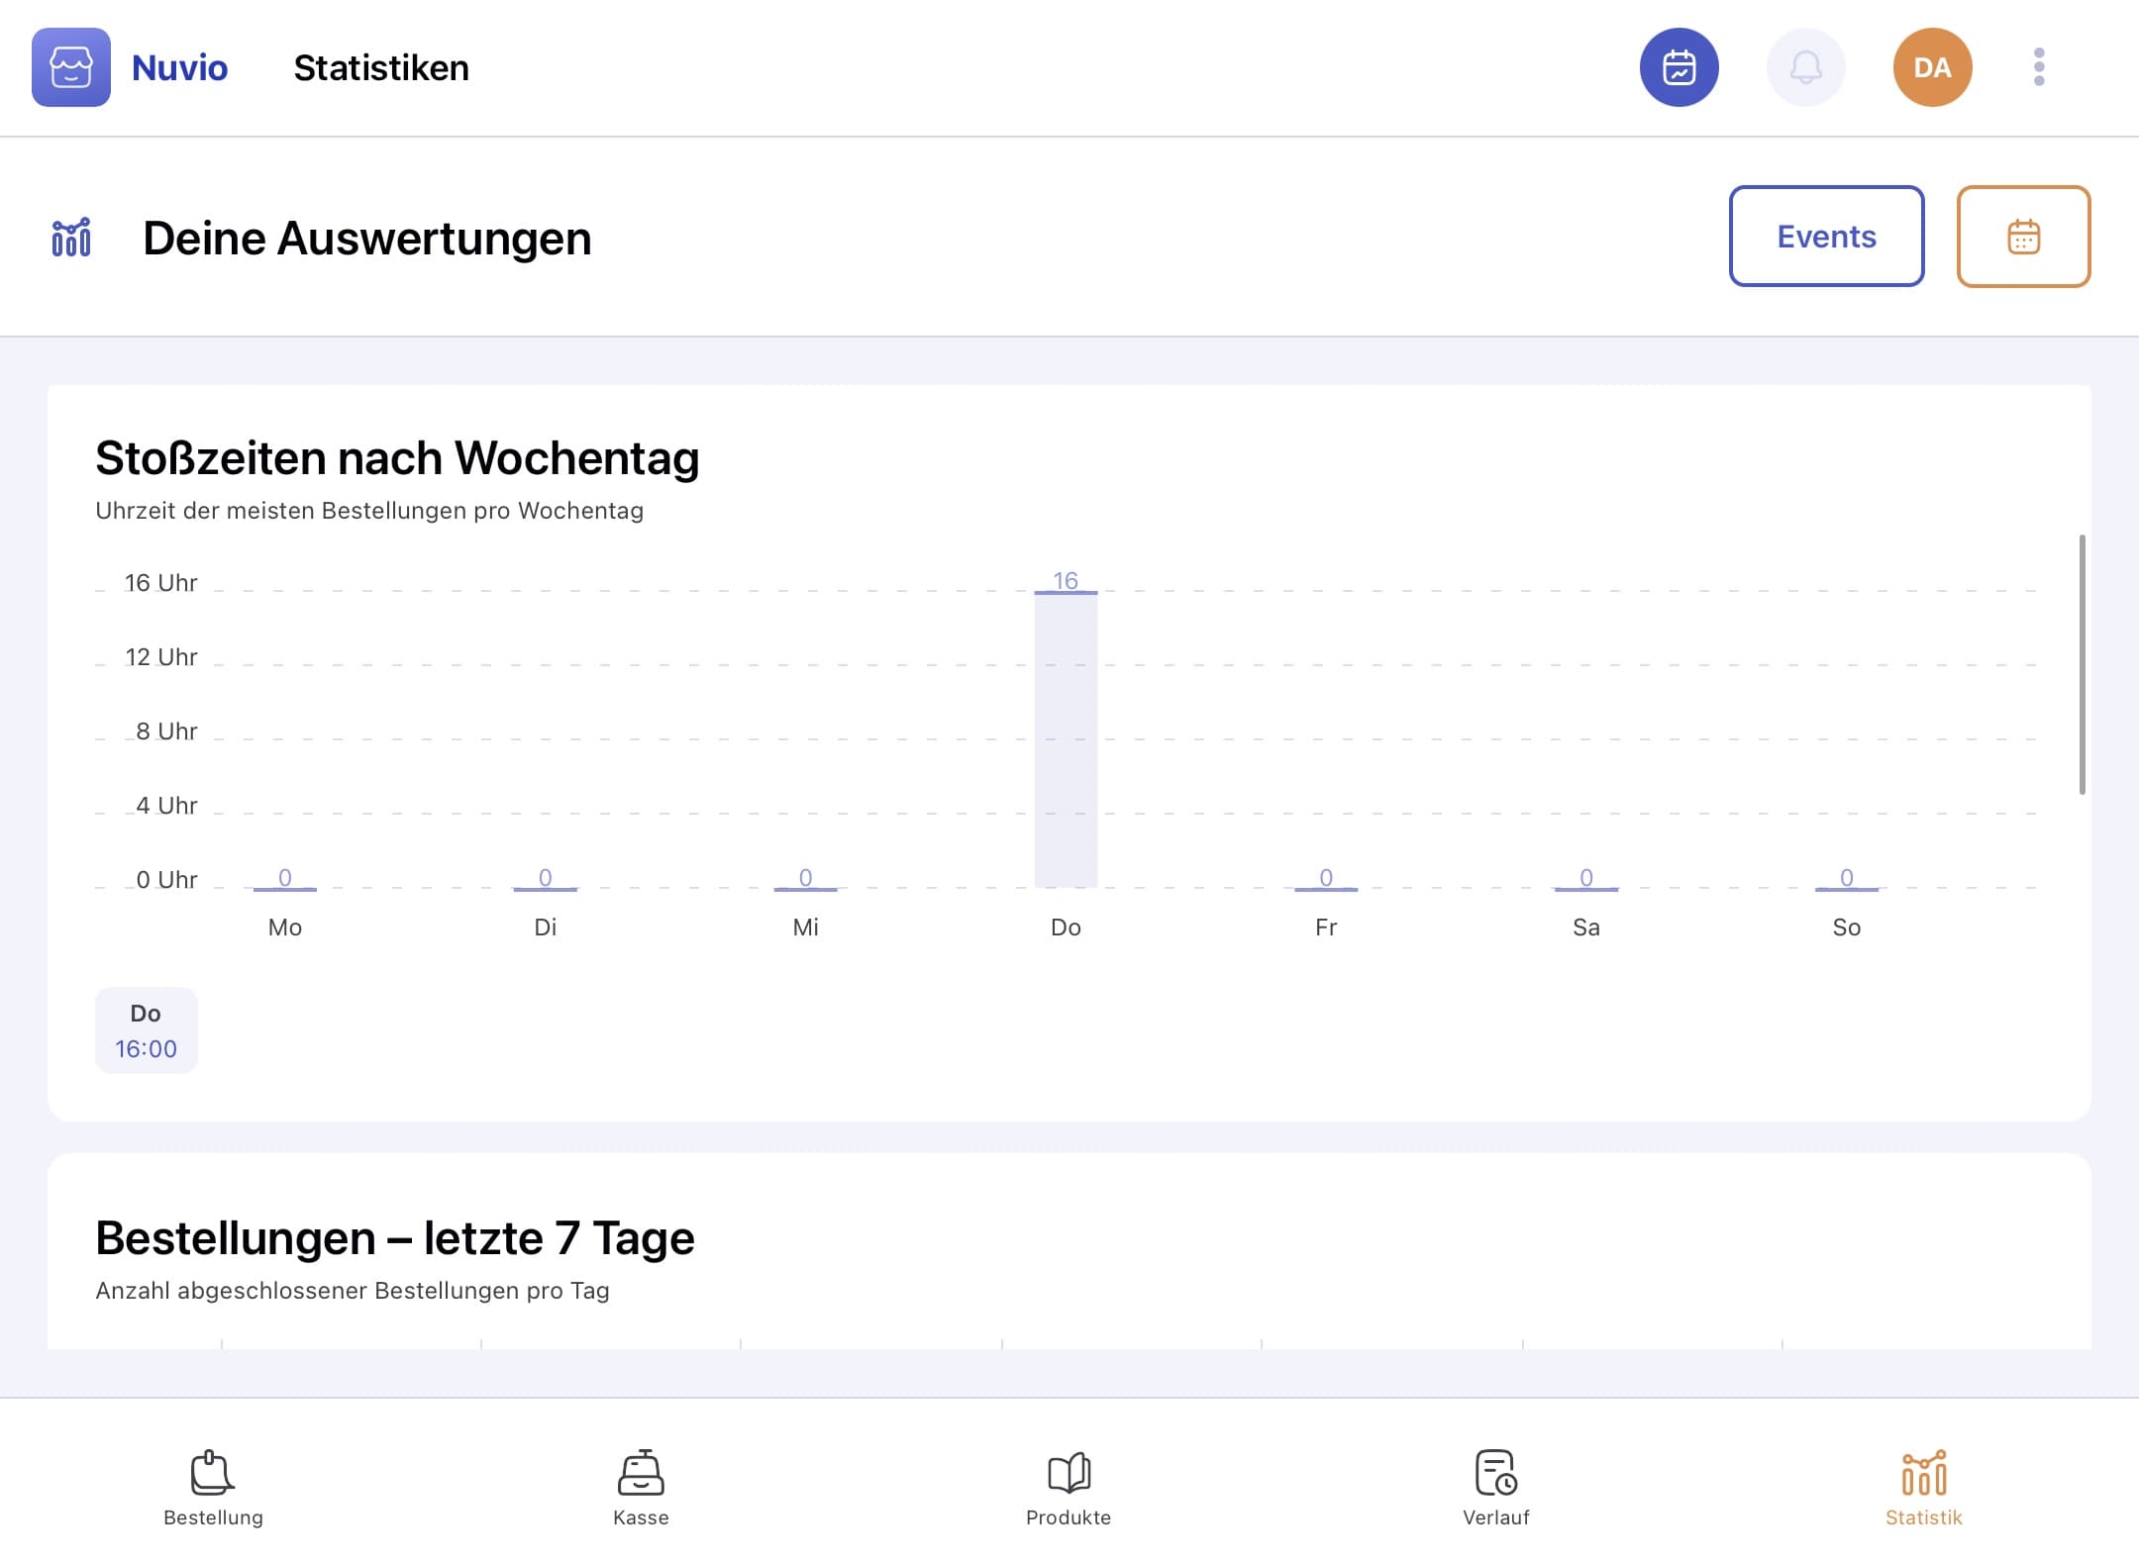Viewport: 2139px width, 1562px height.
Task: Switch to the Verlauf tab
Action: [x=1496, y=1489]
